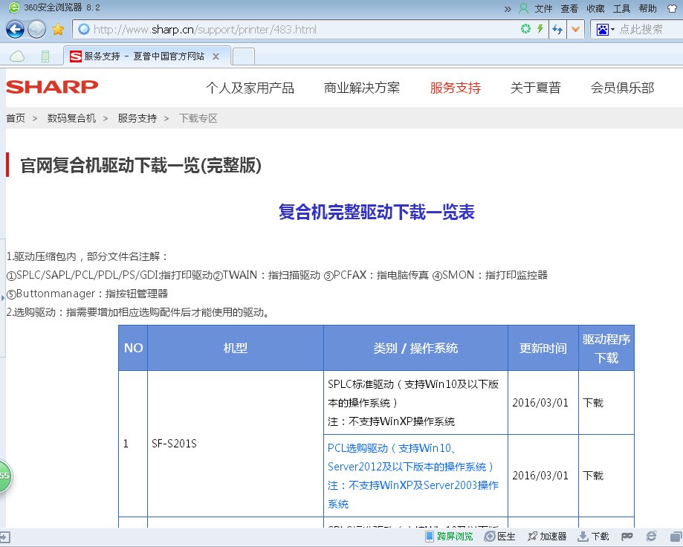683x547 pixels.
Task: Click the 医生 status bar button
Action: [x=500, y=537]
